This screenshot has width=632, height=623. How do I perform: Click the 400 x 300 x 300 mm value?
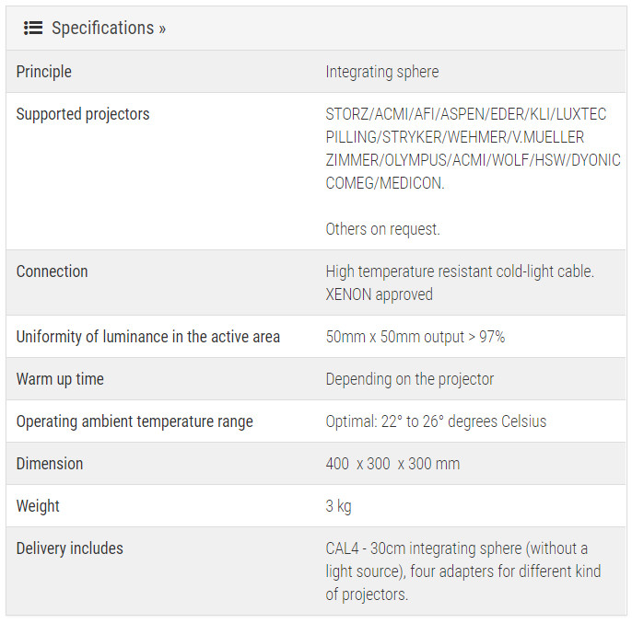[392, 464]
